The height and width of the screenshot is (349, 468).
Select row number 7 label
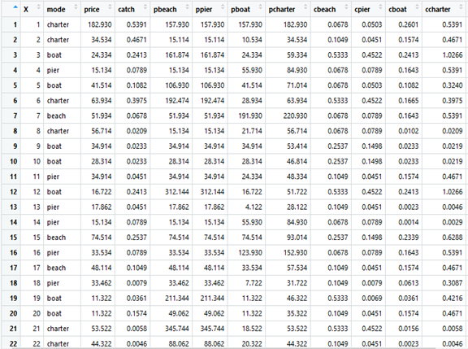pyautogui.click(x=15, y=116)
